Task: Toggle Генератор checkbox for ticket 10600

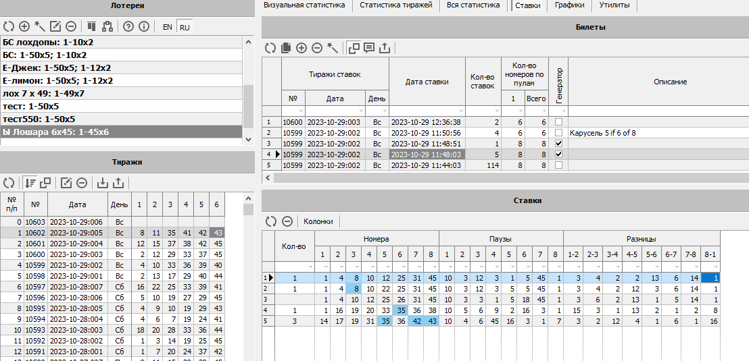Action: click(x=558, y=122)
